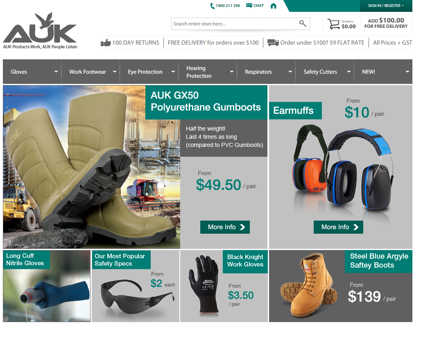Screen dimensions: 421x354
Task: Click More Info under the gumboots price
Action: click(x=225, y=227)
